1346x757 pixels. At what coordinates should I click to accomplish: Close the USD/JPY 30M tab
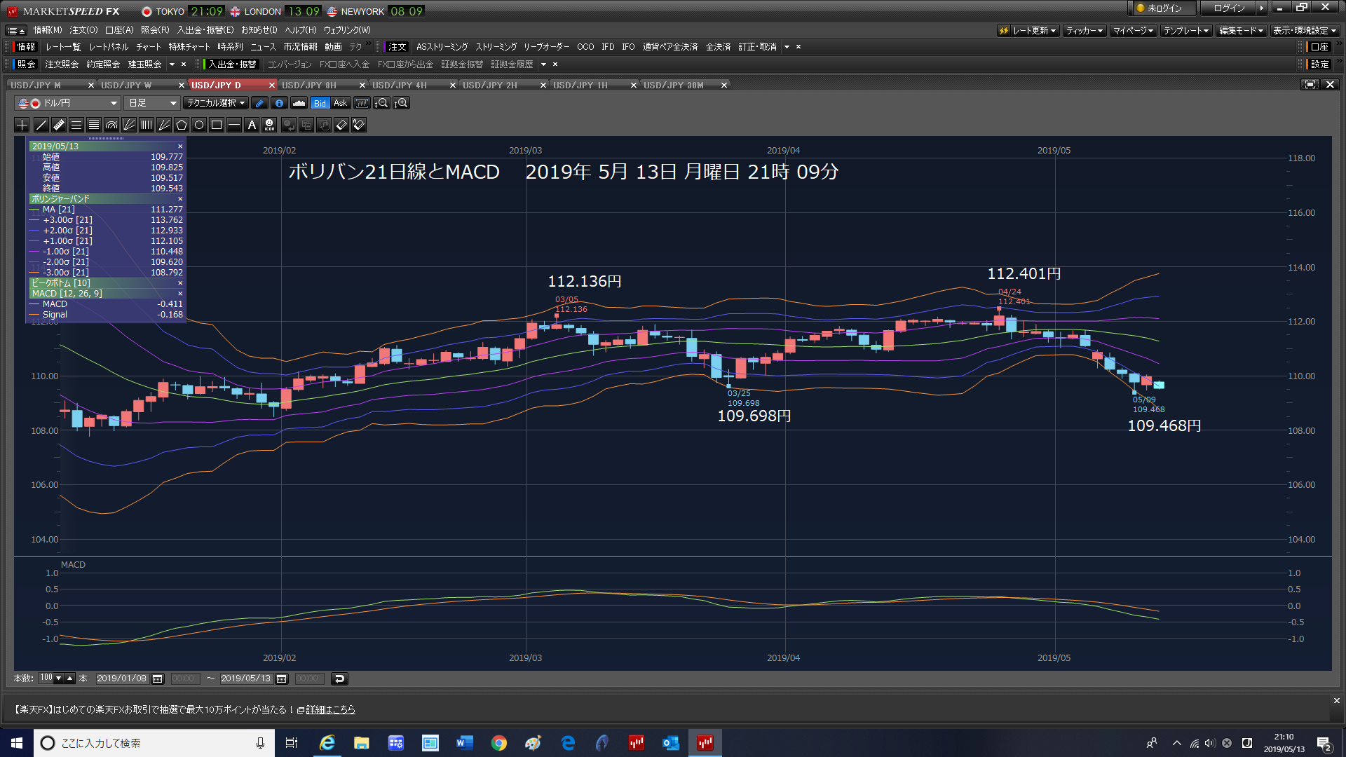(x=724, y=85)
